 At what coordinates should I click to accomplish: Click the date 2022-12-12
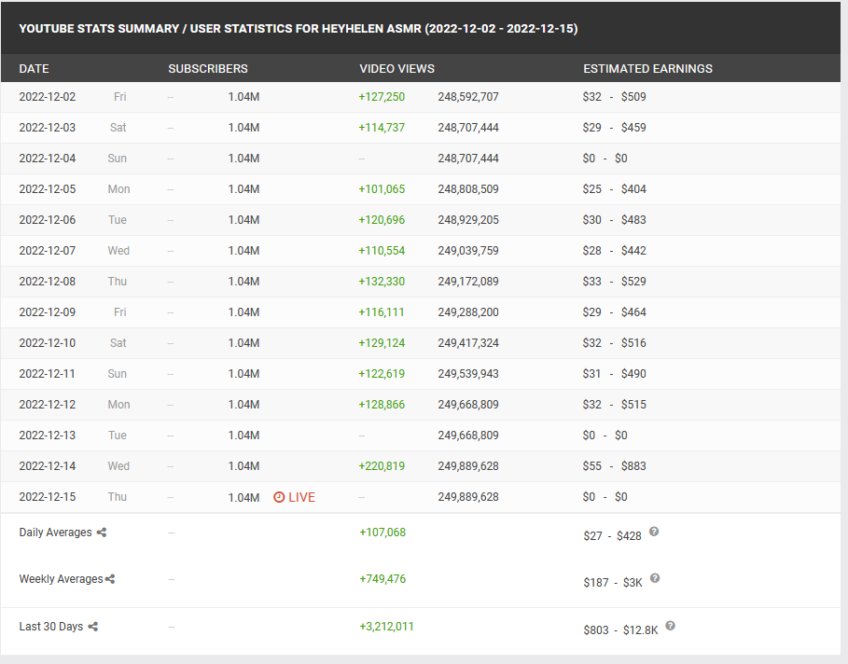[x=48, y=405]
